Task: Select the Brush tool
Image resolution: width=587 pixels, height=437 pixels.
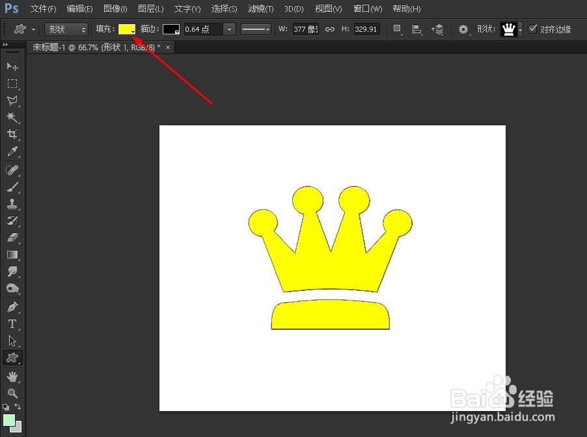Action: pyautogui.click(x=12, y=187)
